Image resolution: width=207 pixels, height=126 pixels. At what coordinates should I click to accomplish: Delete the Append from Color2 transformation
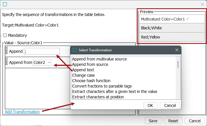click(x=7, y=59)
